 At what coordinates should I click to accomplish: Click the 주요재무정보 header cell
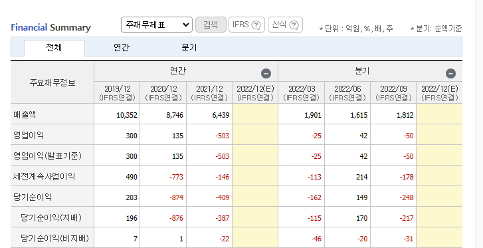pyautogui.click(x=52, y=82)
